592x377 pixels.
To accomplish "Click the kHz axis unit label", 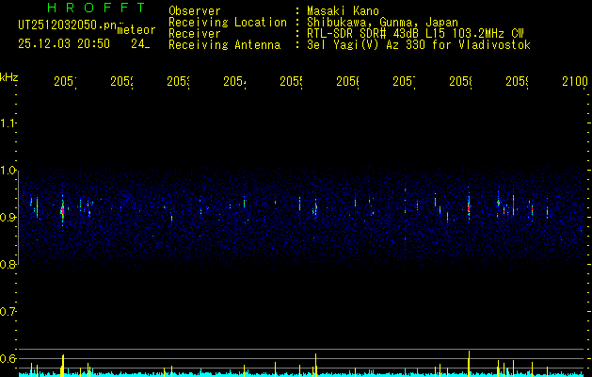I will coord(9,77).
